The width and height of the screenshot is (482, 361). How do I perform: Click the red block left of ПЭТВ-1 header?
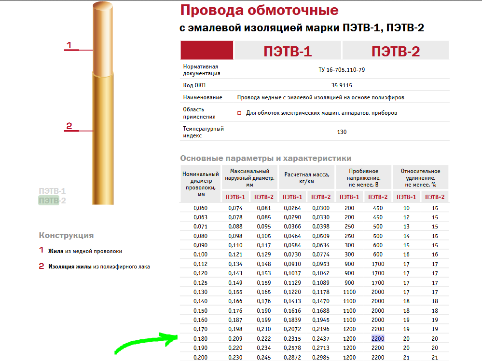[x=207, y=50]
